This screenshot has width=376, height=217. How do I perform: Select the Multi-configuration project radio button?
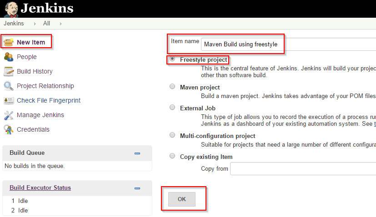click(172, 135)
